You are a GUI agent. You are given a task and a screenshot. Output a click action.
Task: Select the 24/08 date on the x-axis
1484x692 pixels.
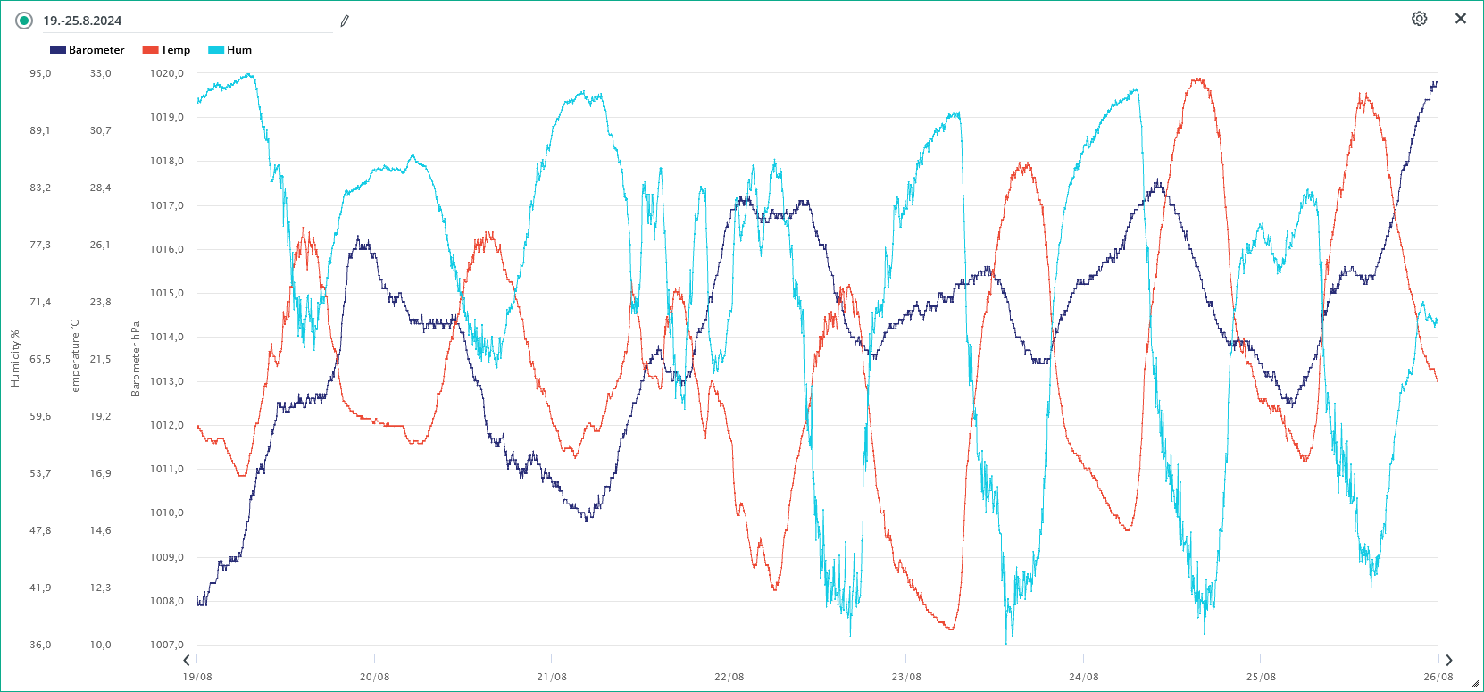[1083, 677]
